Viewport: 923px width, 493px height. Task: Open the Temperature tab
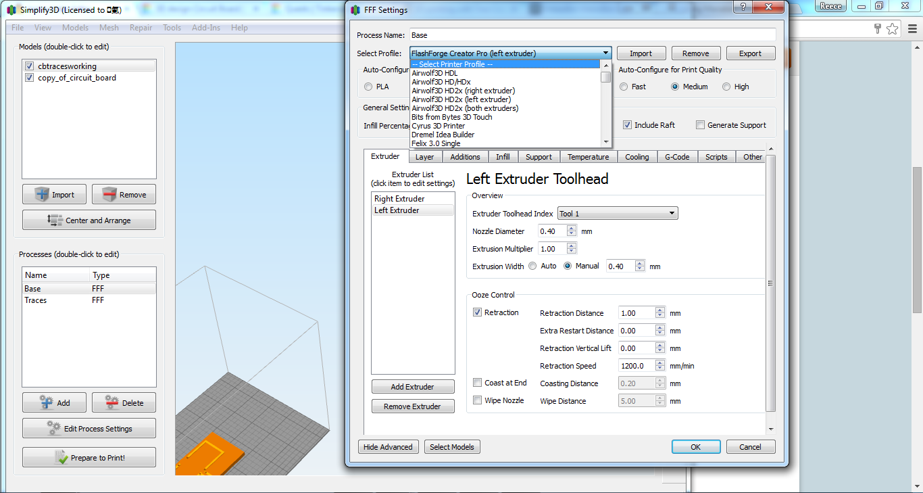coord(589,157)
